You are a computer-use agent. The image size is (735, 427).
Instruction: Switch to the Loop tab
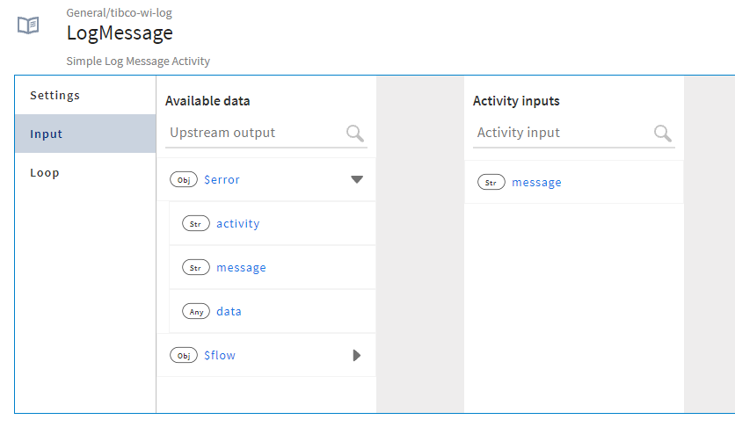[45, 172]
